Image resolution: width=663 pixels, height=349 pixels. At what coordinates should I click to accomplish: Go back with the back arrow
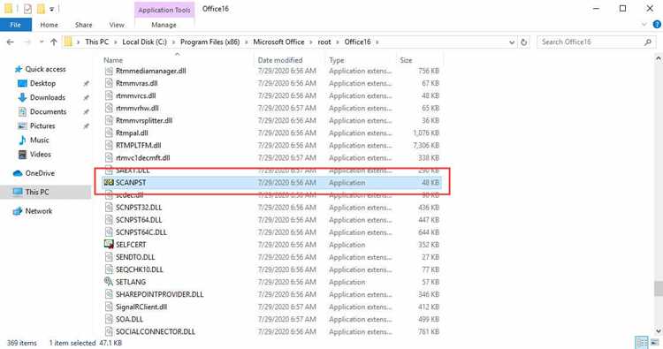(x=10, y=42)
